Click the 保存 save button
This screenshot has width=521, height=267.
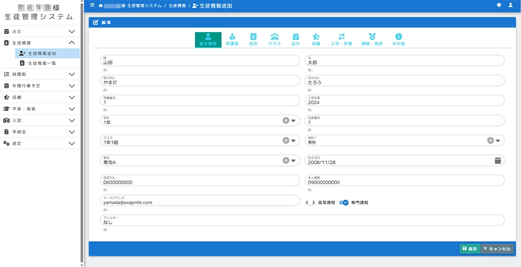coord(470,249)
